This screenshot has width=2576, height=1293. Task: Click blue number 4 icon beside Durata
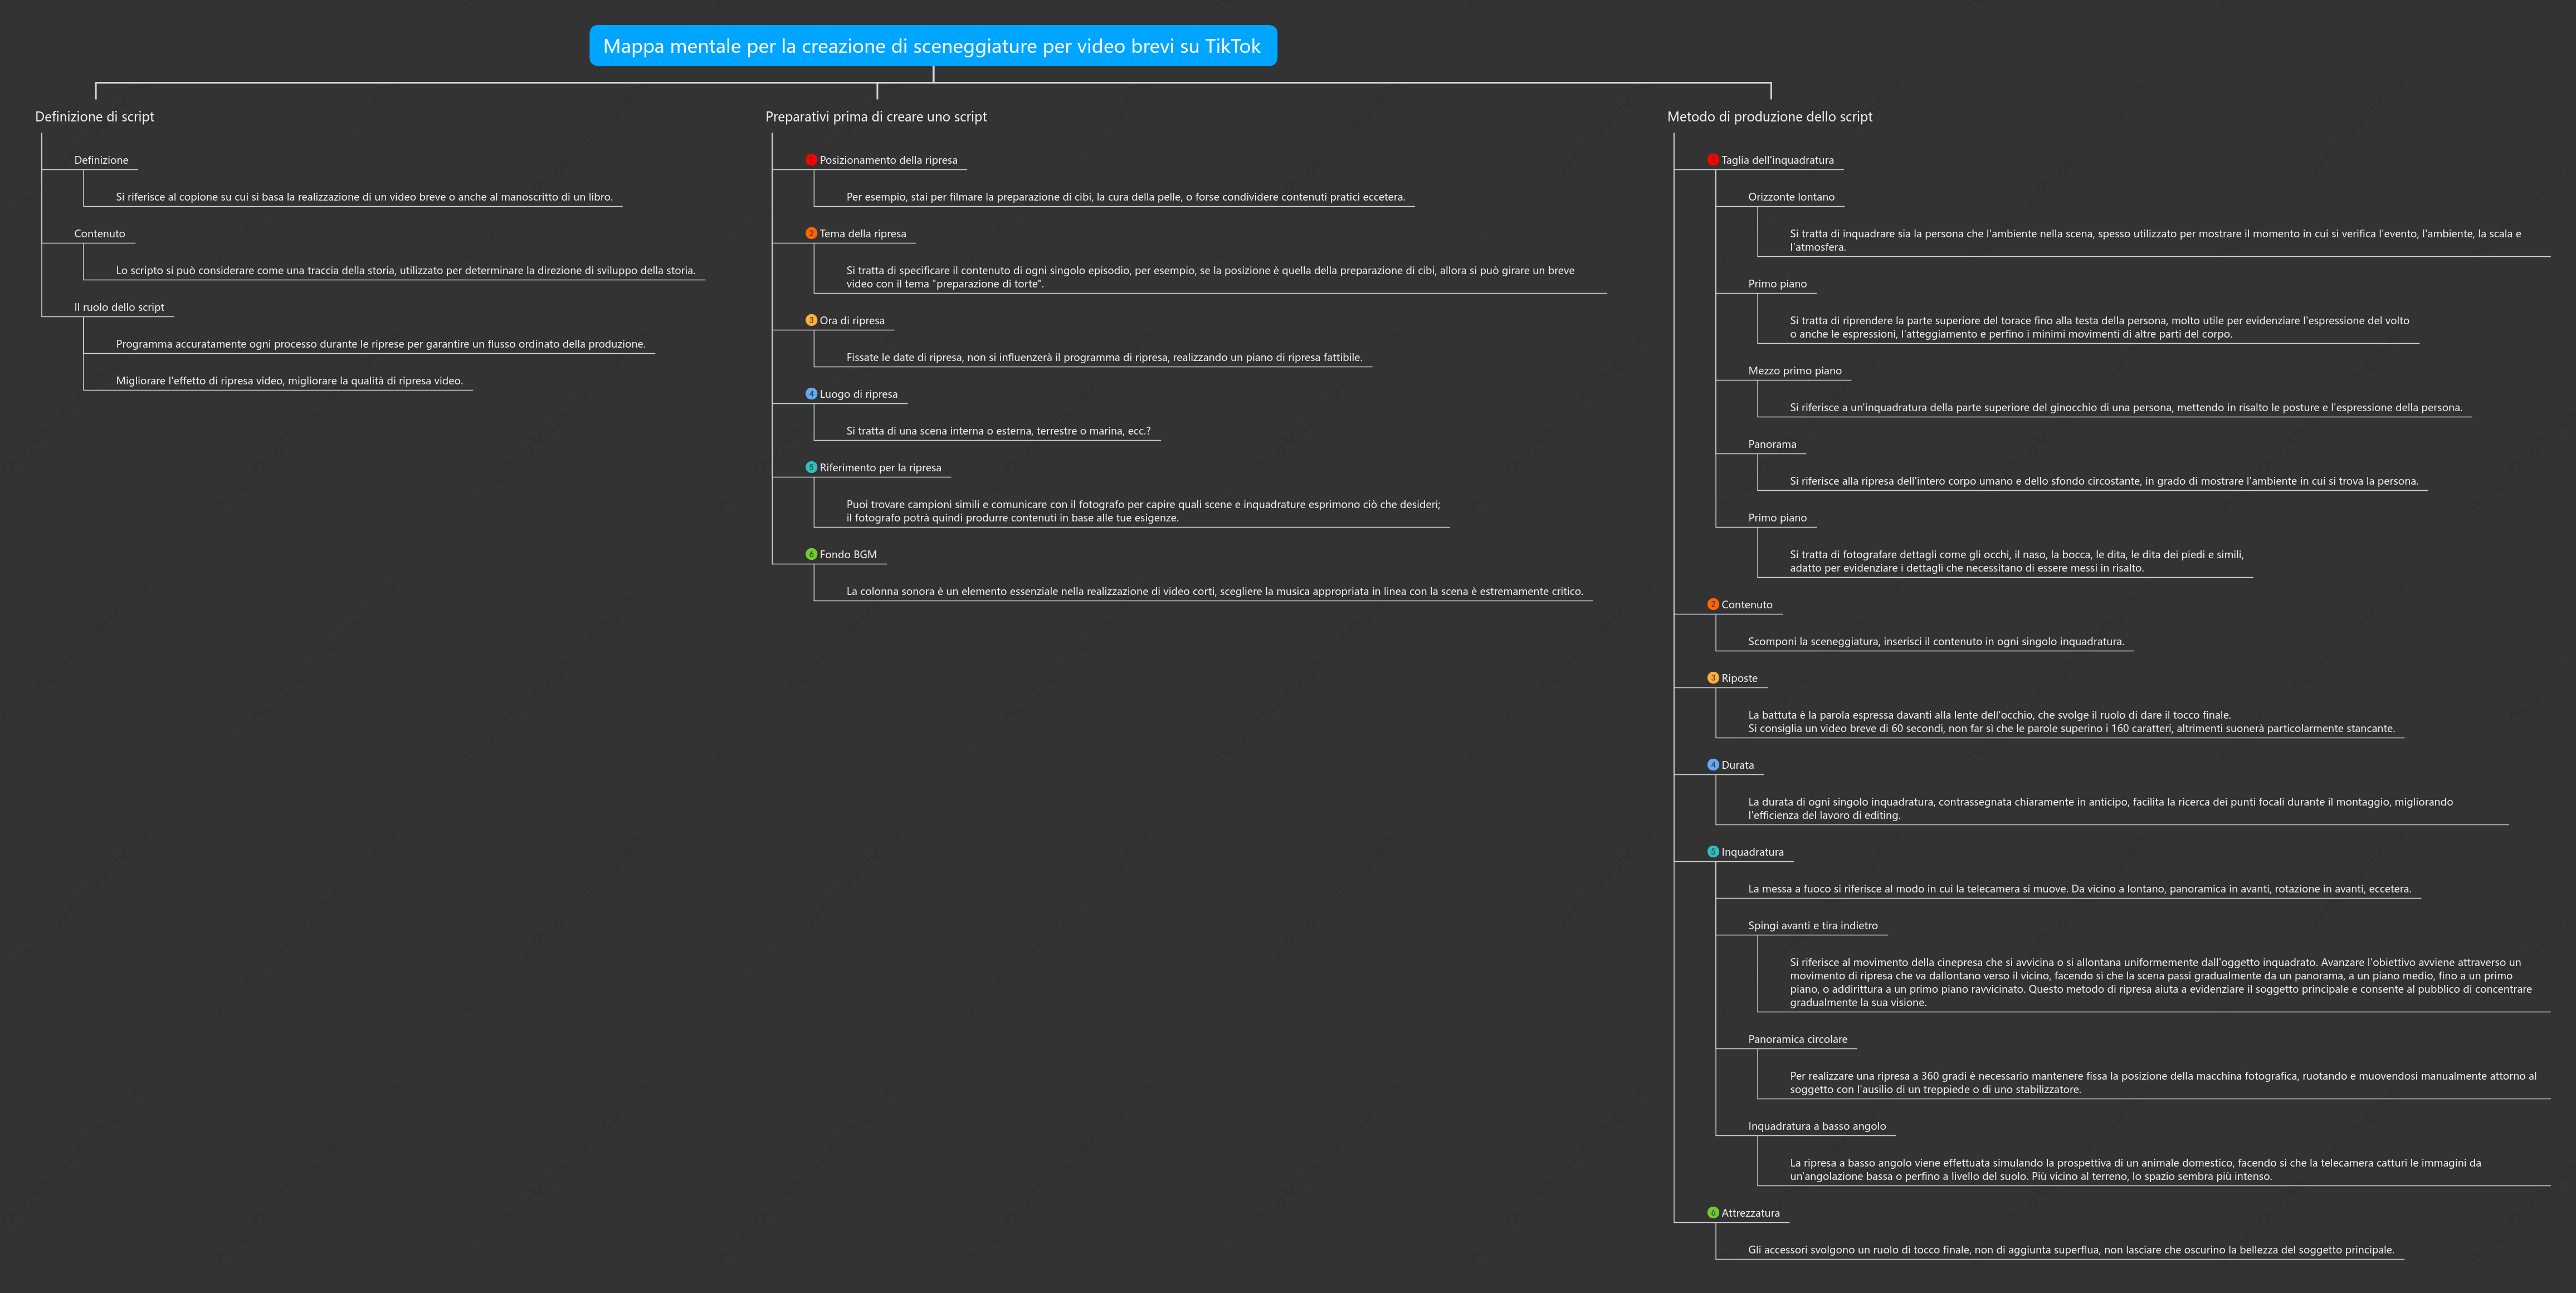click(1713, 765)
